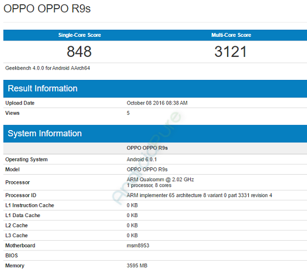The height and width of the screenshot is (276, 307).
Task: Select the Multi-Core Score header
Action: click(x=231, y=35)
